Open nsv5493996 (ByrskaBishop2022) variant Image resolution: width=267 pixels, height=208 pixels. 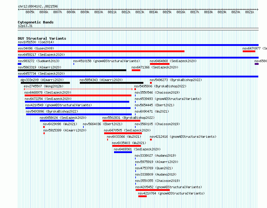click(52, 111)
